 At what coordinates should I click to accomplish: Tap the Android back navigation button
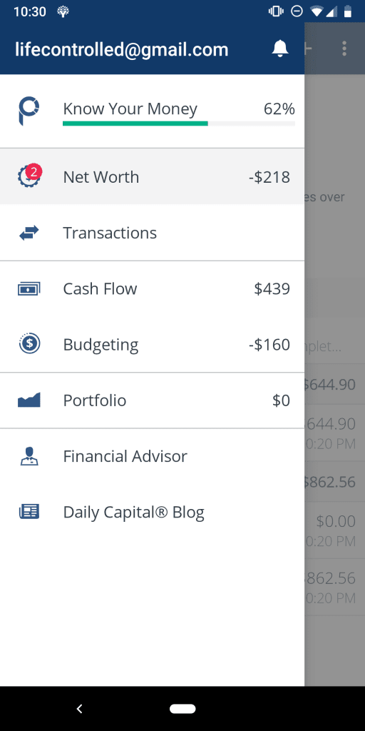(80, 709)
